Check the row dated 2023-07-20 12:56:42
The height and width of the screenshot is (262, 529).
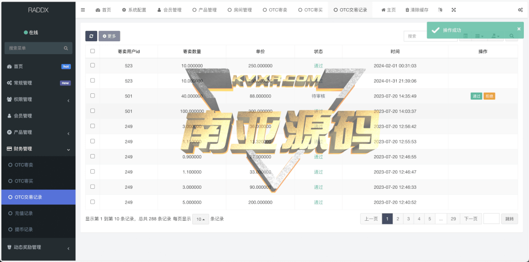pos(92,126)
